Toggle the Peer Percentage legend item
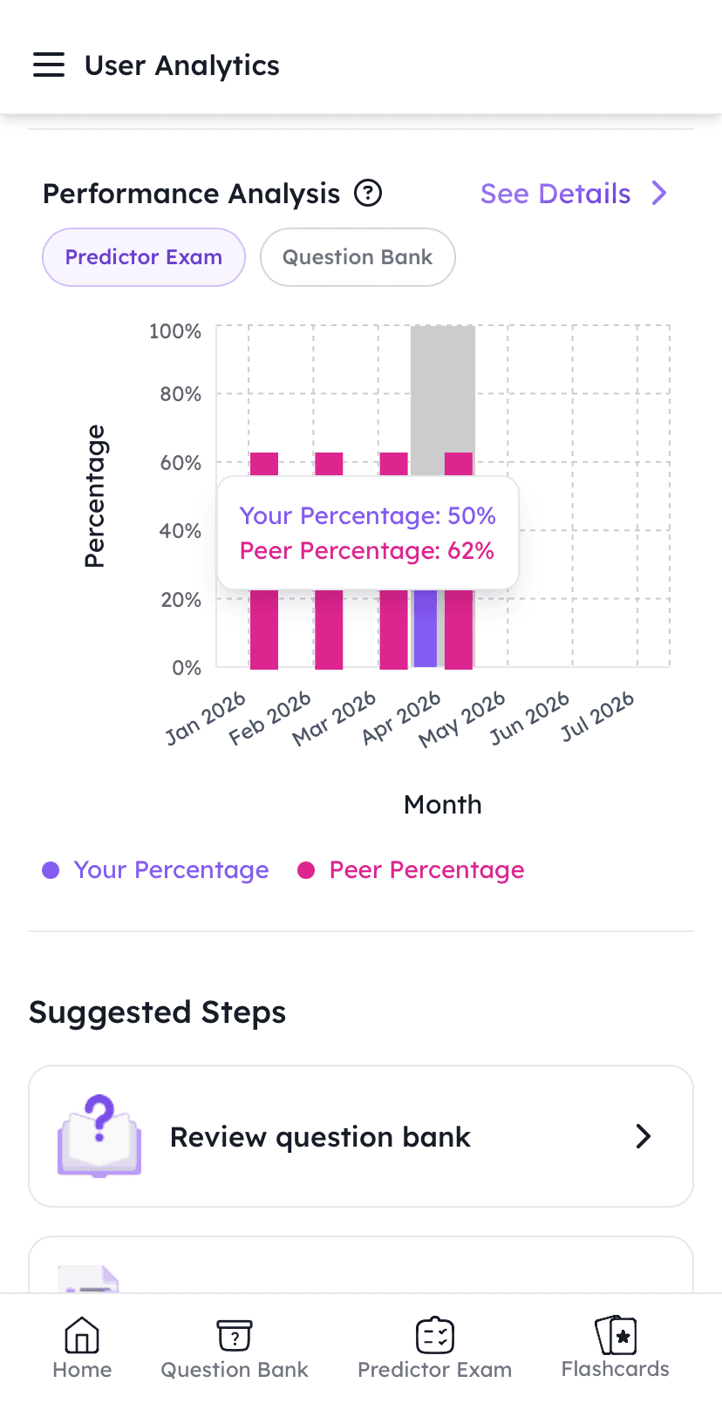This screenshot has height=1403, width=722. [x=426, y=870]
